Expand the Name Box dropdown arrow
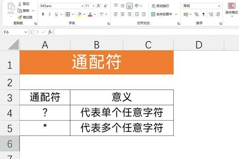This screenshot has height=159, width=239. click(26, 32)
